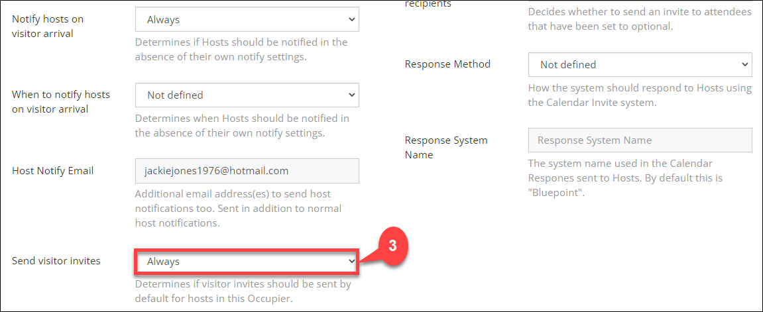Click the When to notify hosts label

[61, 102]
